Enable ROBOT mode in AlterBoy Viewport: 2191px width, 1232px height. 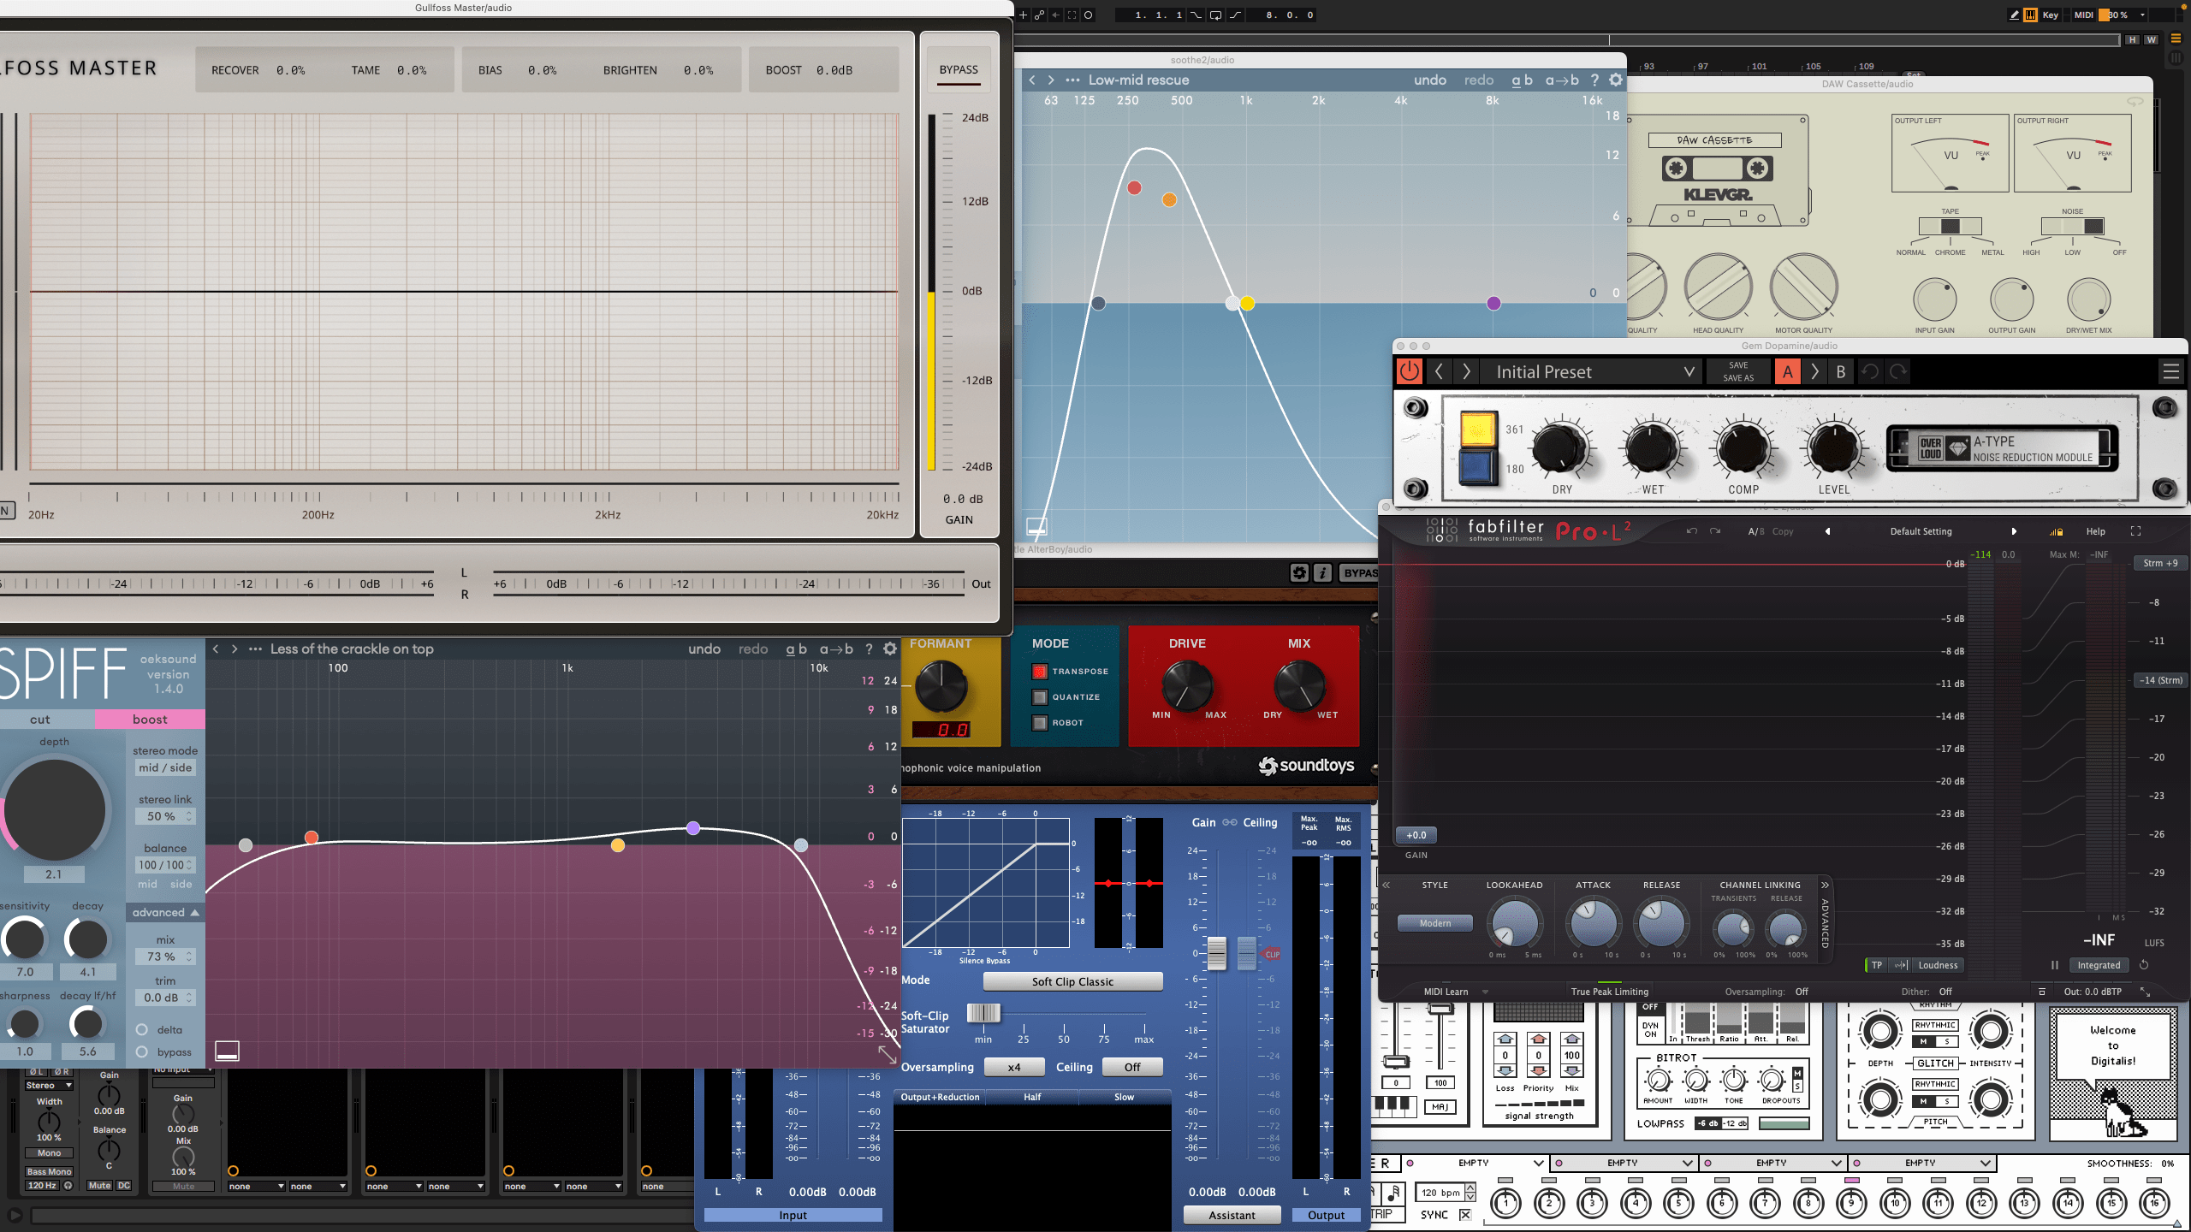pos(1040,723)
